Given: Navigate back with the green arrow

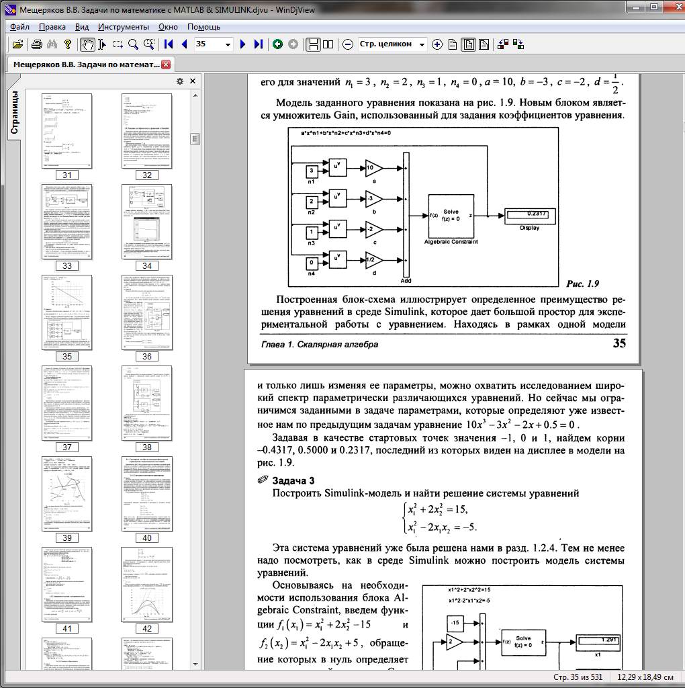Looking at the screenshot, I should click(x=277, y=44).
